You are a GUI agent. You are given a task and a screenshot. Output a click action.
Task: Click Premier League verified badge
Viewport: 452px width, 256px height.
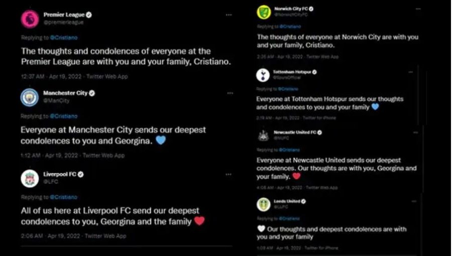click(89, 15)
